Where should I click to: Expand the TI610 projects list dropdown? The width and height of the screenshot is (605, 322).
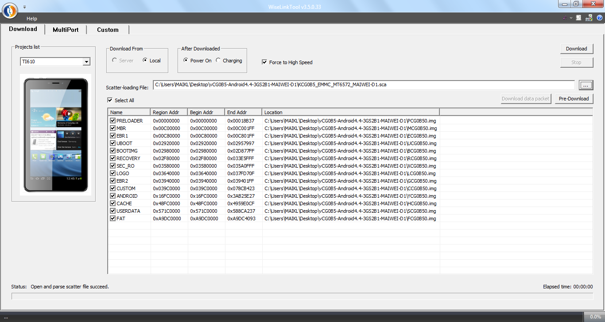coord(86,62)
